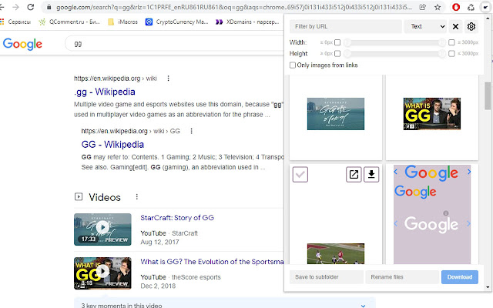
Task: Select the WHAT IS GG thumbnail in popup
Action: 432,114
